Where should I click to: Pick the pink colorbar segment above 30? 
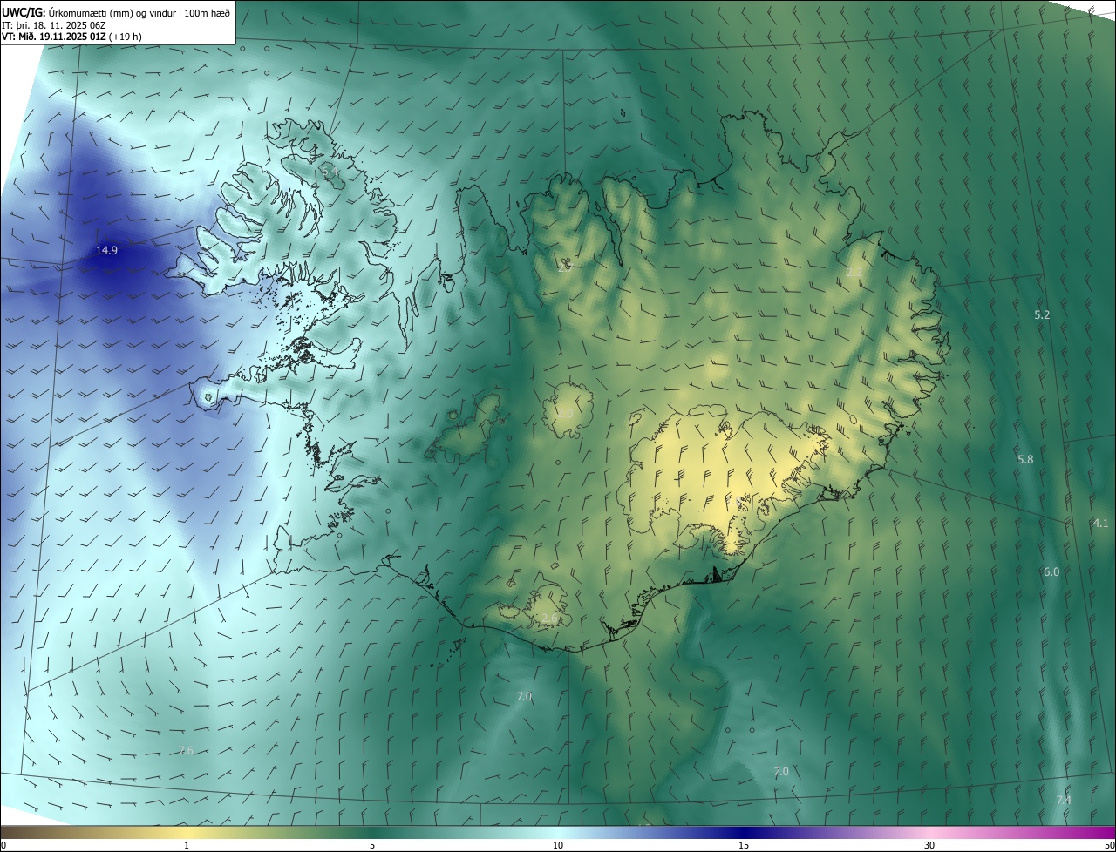(929, 833)
